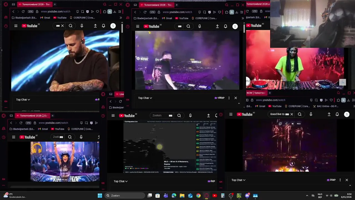This screenshot has height=200, width=355.
Task: Open notifications bell in top-left YouTube window
Action: tap(103, 26)
